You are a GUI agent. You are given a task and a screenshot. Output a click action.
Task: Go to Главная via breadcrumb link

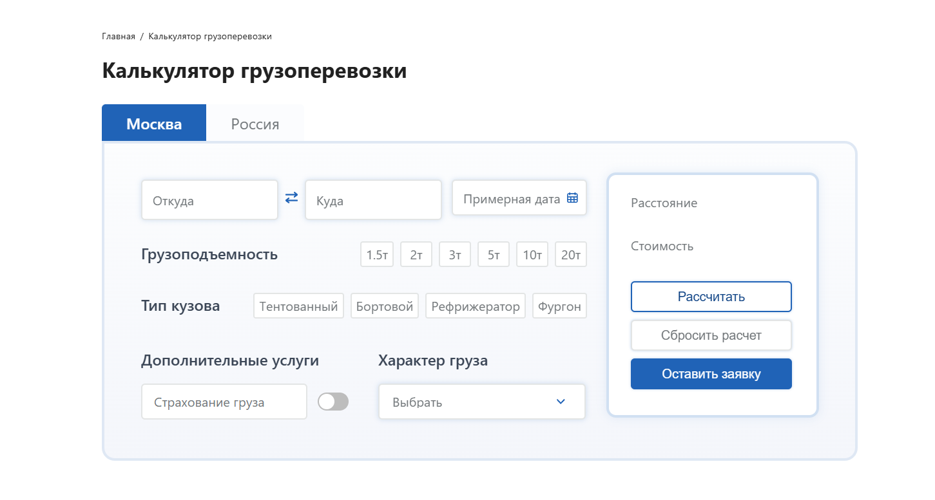coord(119,37)
